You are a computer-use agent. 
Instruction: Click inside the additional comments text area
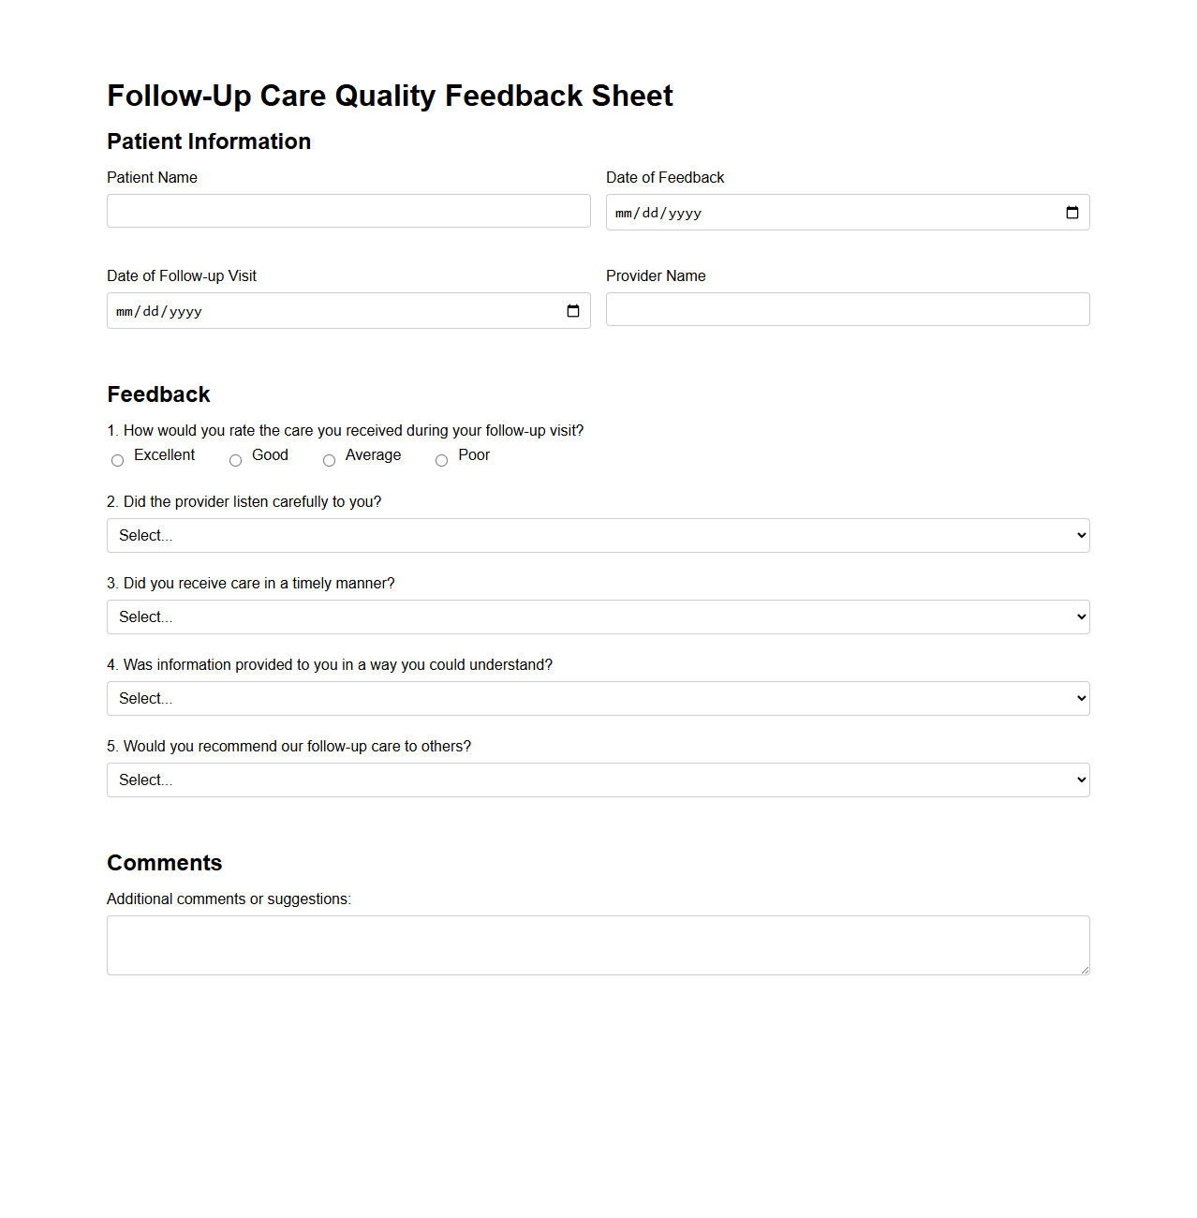coord(598,944)
